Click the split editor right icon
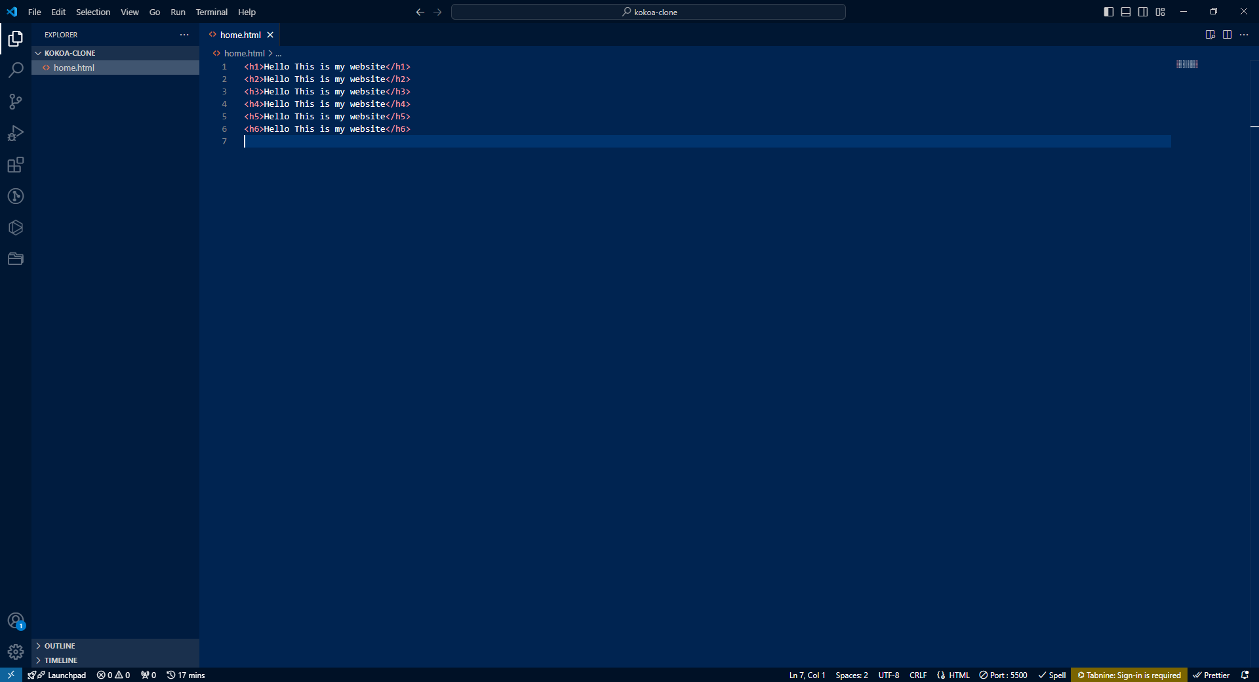Screen dimensions: 1259x682 tap(1227, 35)
